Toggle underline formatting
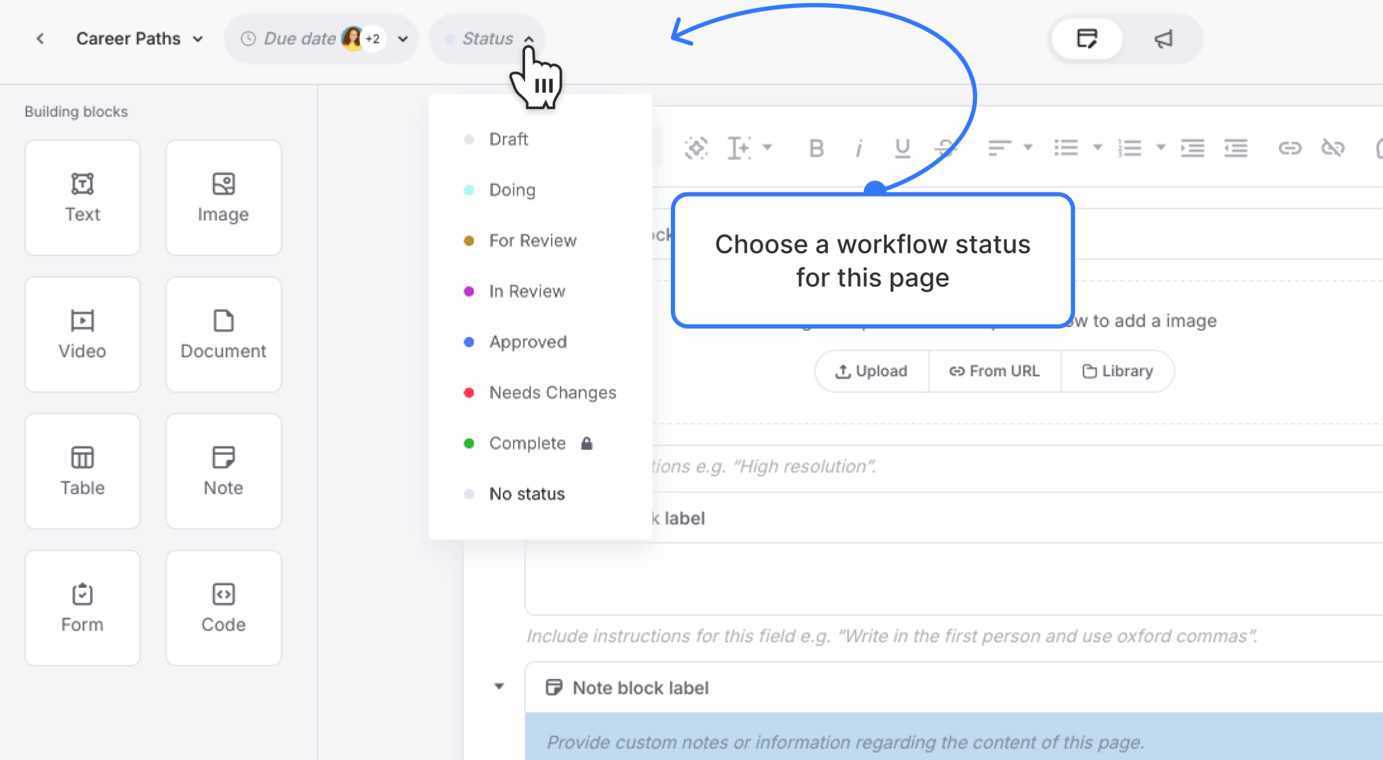The height and width of the screenshot is (760, 1383). tap(902, 148)
